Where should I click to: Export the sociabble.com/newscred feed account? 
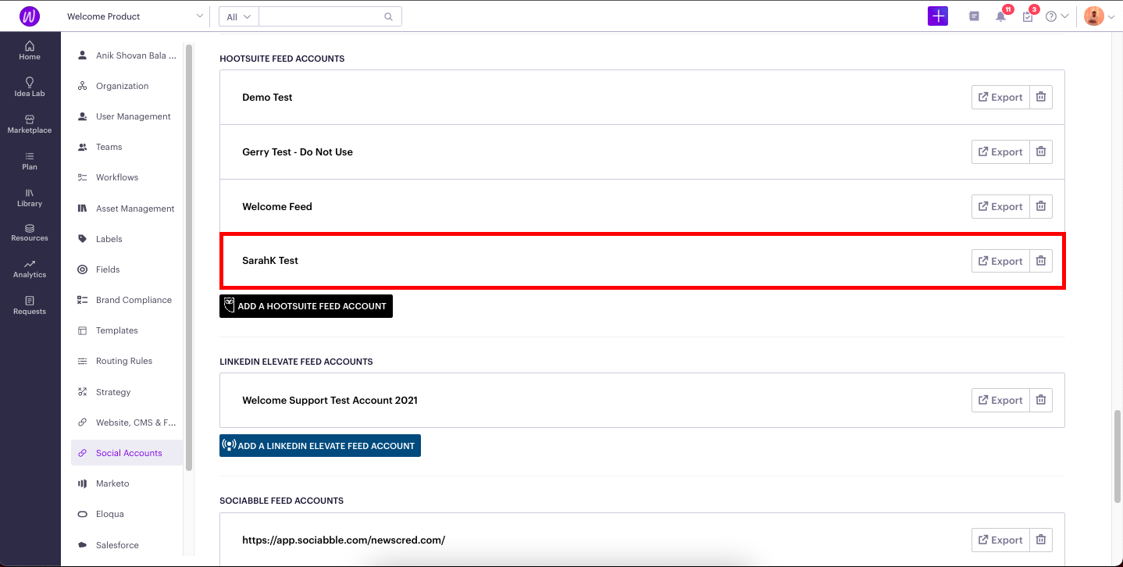pos(1000,540)
